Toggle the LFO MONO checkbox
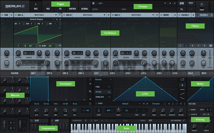 point(96,104)
